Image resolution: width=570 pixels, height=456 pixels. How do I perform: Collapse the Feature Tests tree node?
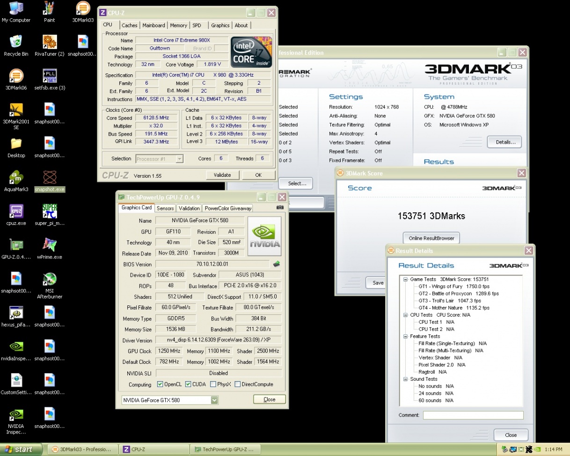pyautogui.click(x=405, y=336)
